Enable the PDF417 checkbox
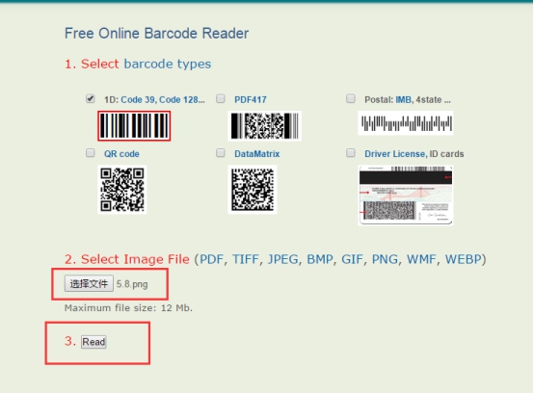The image size is (534, 393). click(x=221, y=98)
